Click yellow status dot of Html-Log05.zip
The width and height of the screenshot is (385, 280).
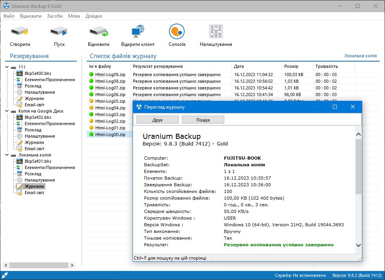point(91,101)
